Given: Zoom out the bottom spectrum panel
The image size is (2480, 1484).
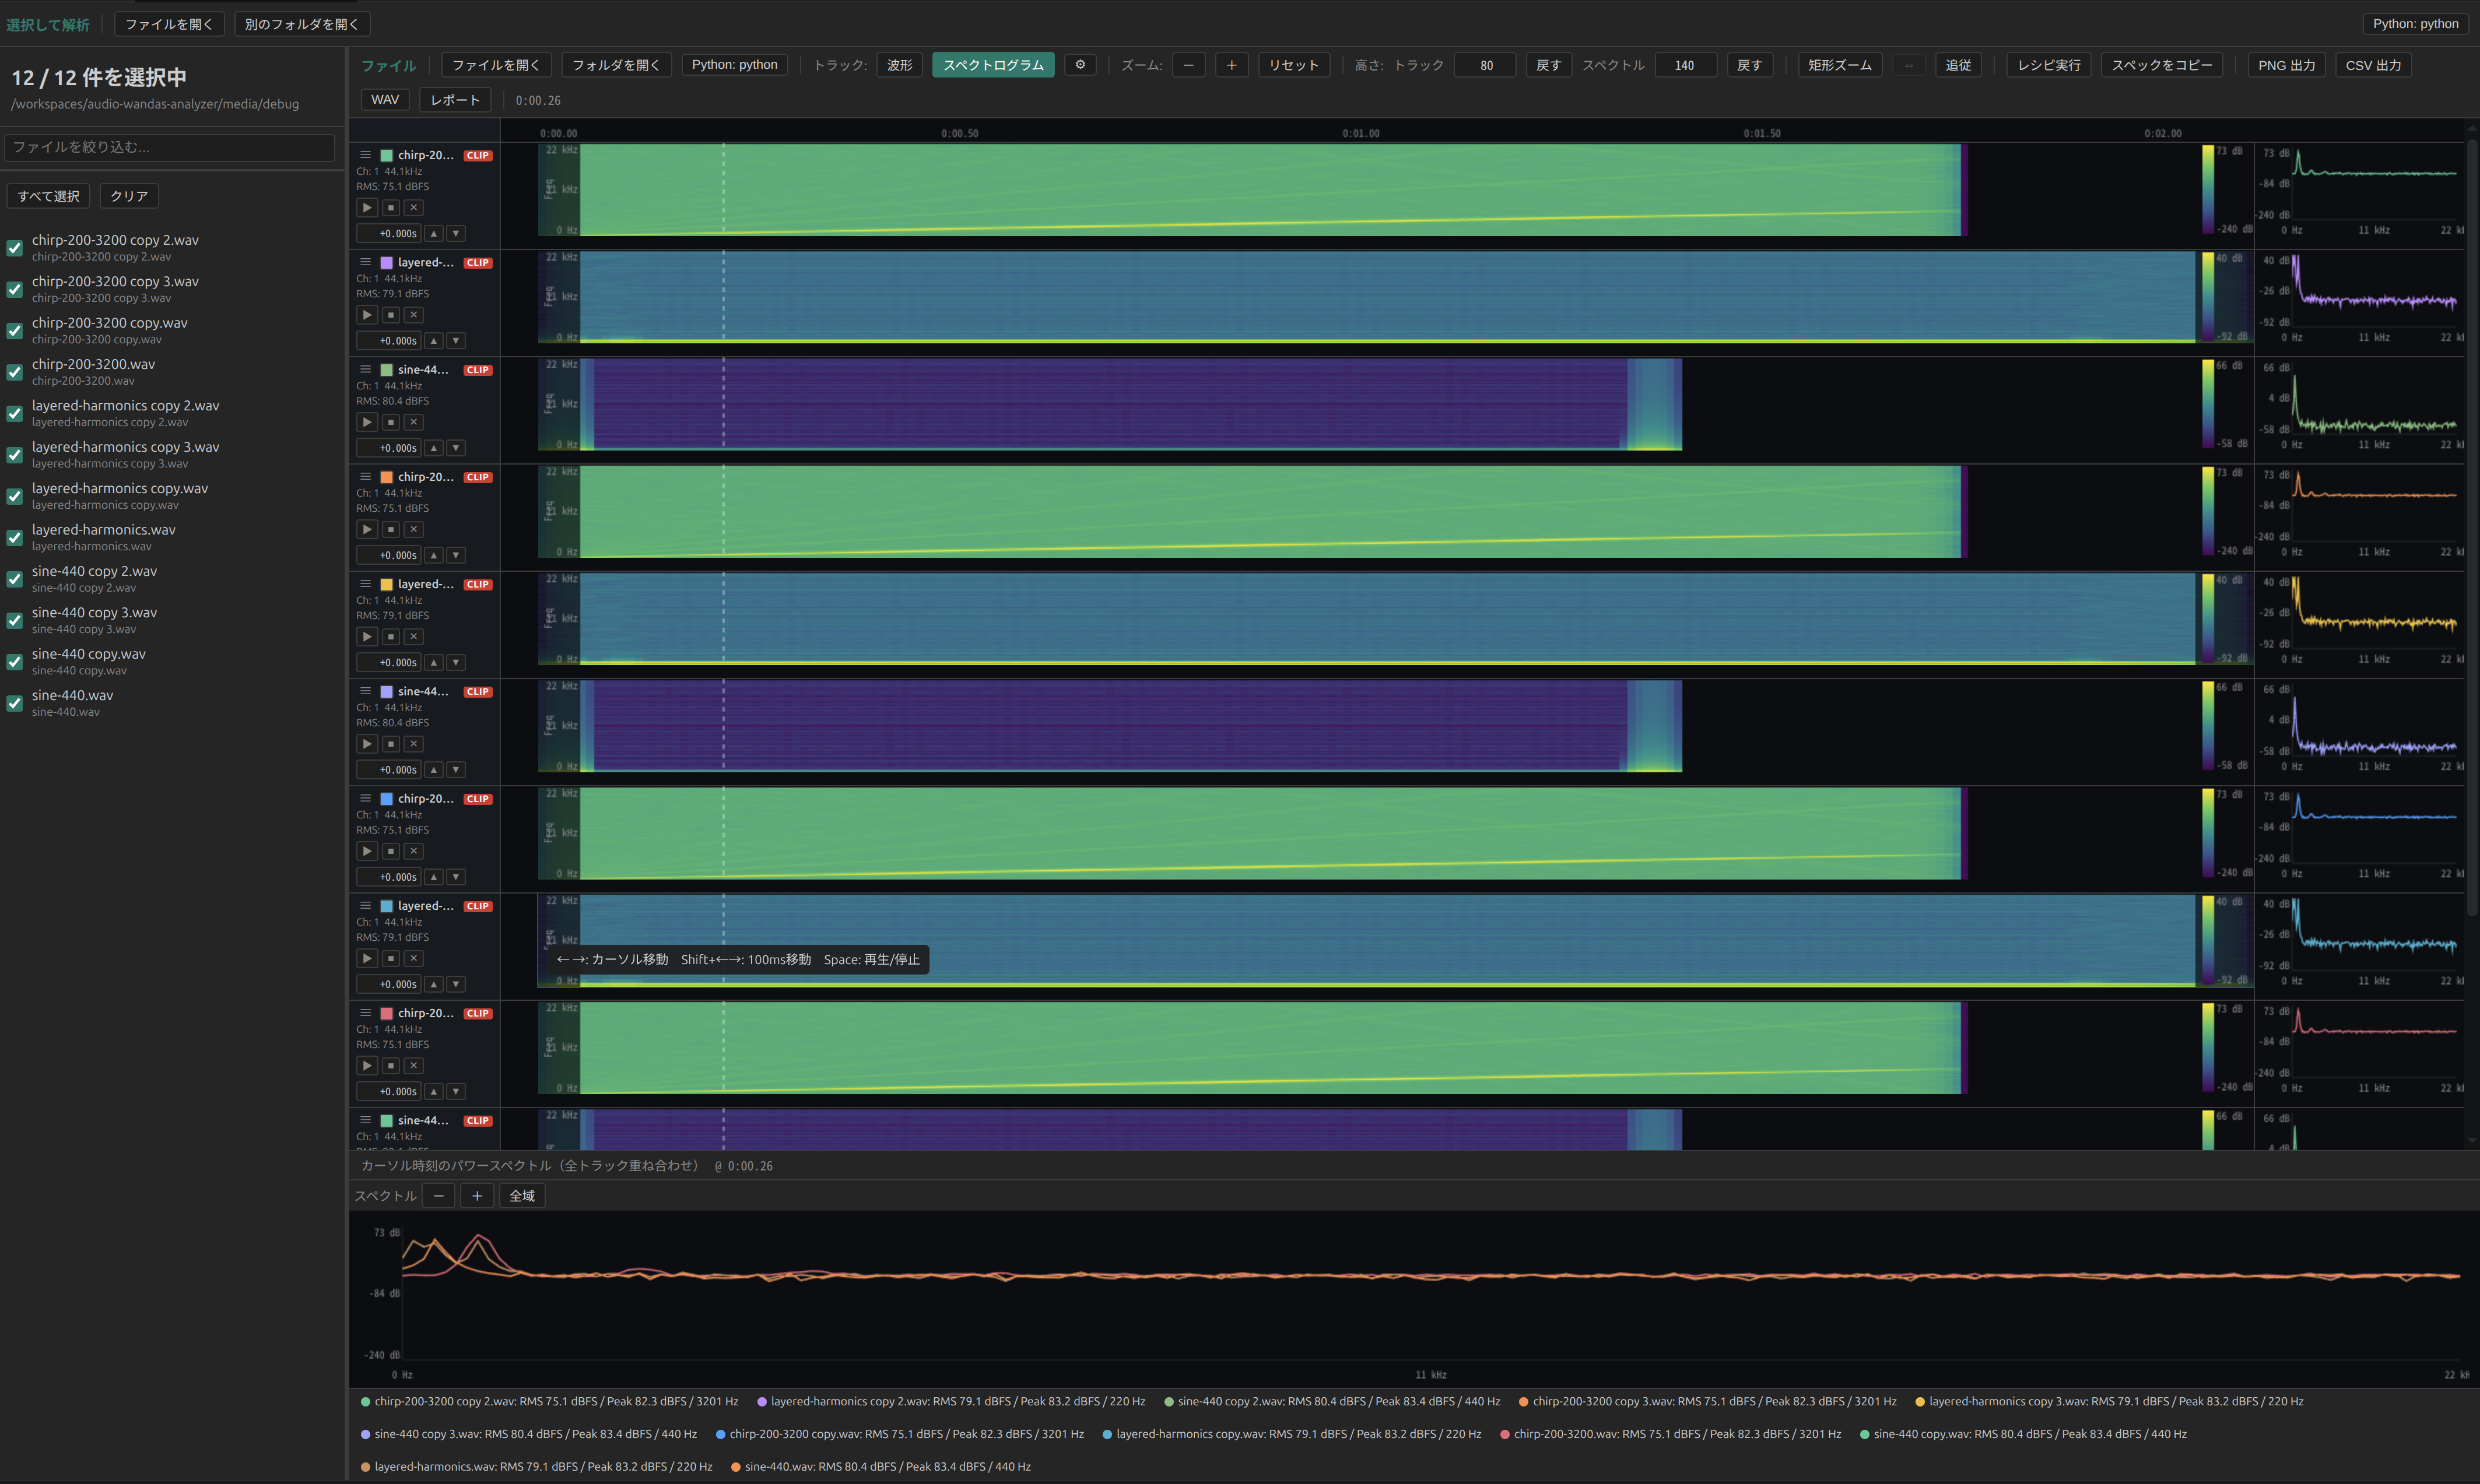Looking at the screenshot, I should click(x=439, y=1196).
